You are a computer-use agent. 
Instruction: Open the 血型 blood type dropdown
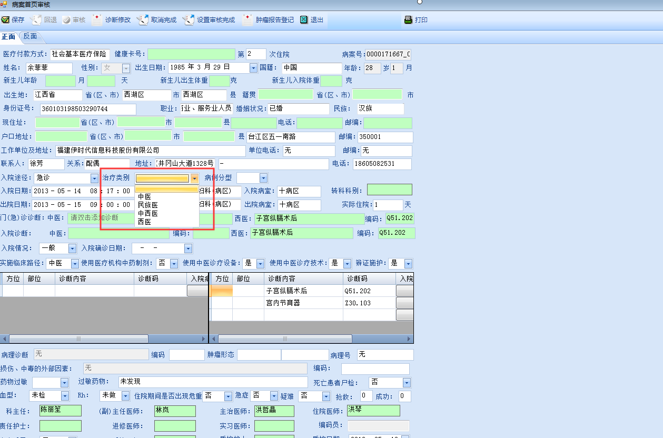pos(65,395)
